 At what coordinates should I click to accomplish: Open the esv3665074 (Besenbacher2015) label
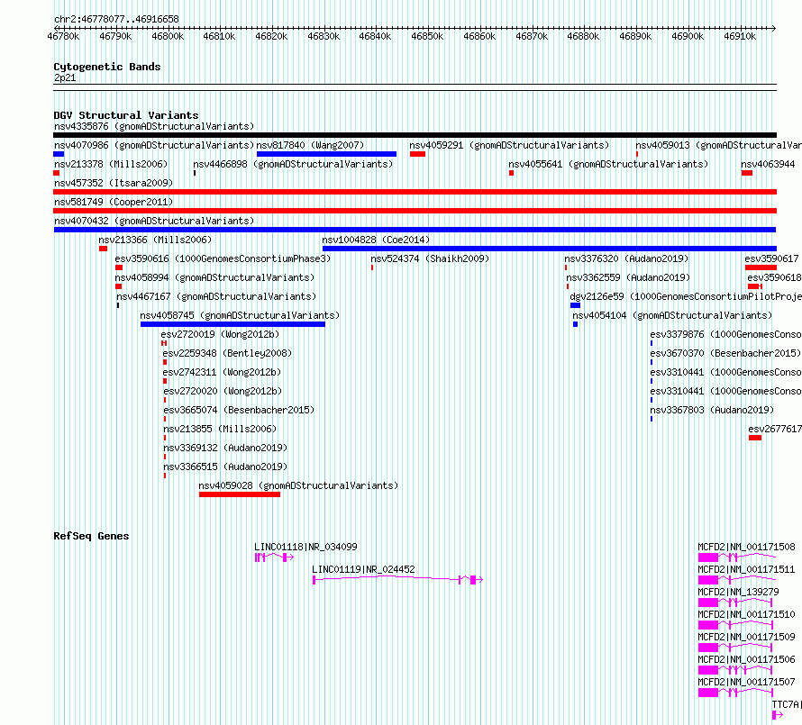(x=239, y=410)
